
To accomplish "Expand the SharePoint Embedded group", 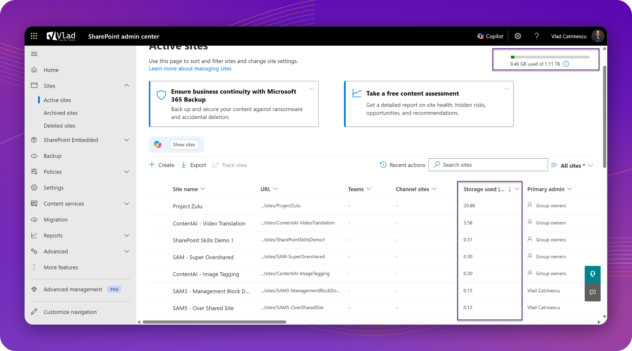I will (x=126, y=140).
